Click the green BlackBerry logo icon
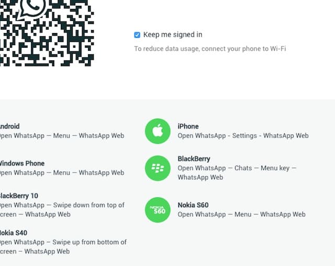Viewport: 335px width, 266px height. point(158,168)
